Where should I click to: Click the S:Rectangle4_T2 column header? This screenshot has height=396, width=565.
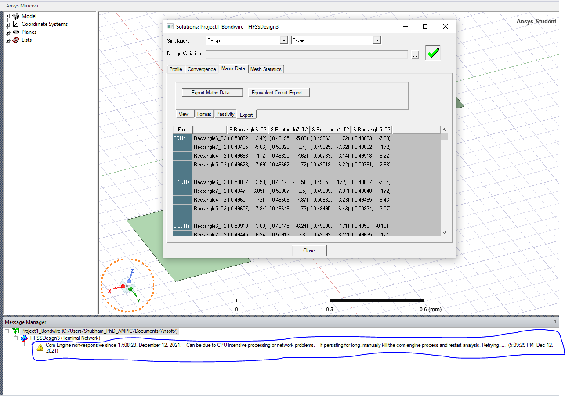coord(330,130)
